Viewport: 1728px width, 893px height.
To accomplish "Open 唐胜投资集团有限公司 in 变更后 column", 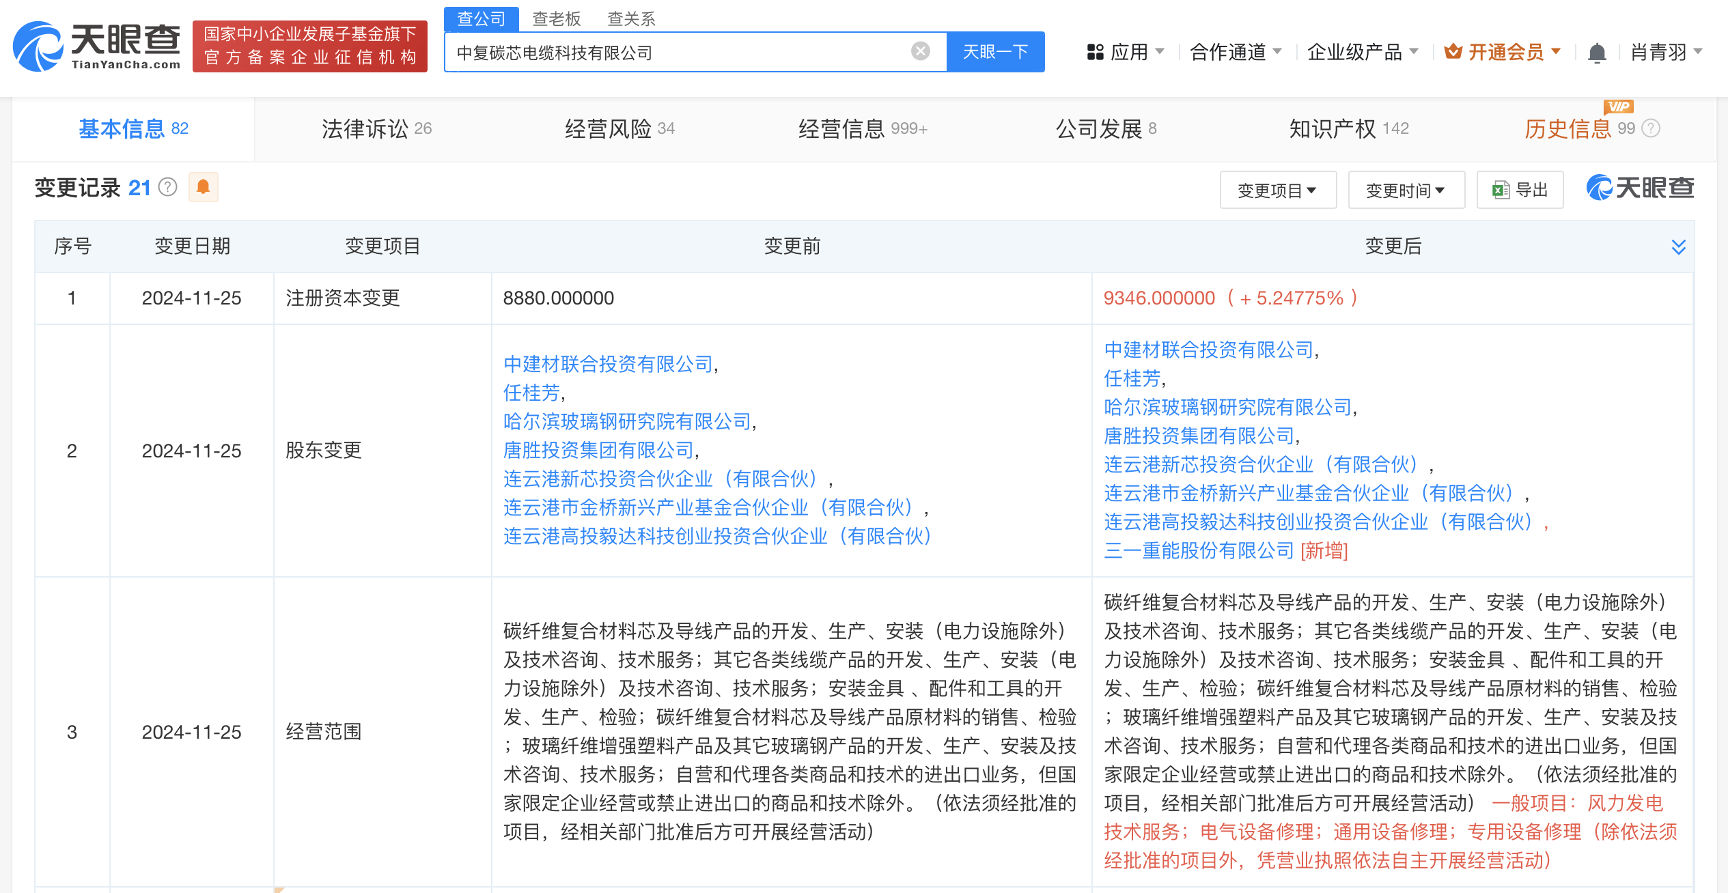I will [x=1199, y=436].
